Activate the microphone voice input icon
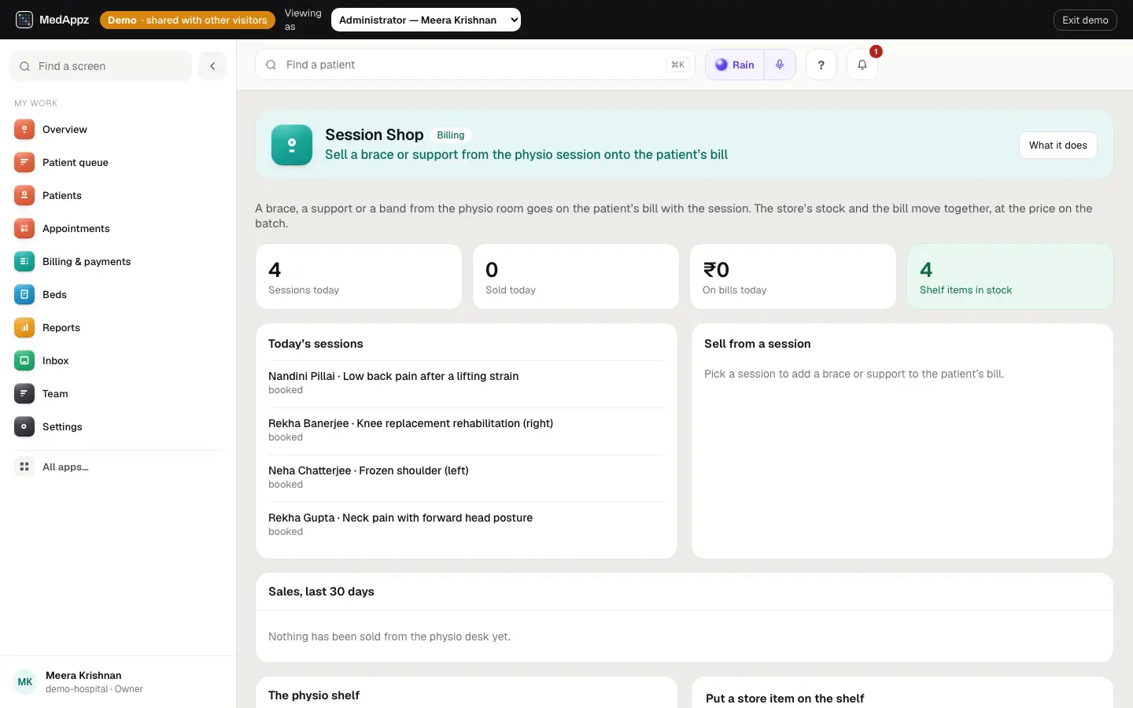This screenshot has width=1133, height=708. click(x=780, y=65)
